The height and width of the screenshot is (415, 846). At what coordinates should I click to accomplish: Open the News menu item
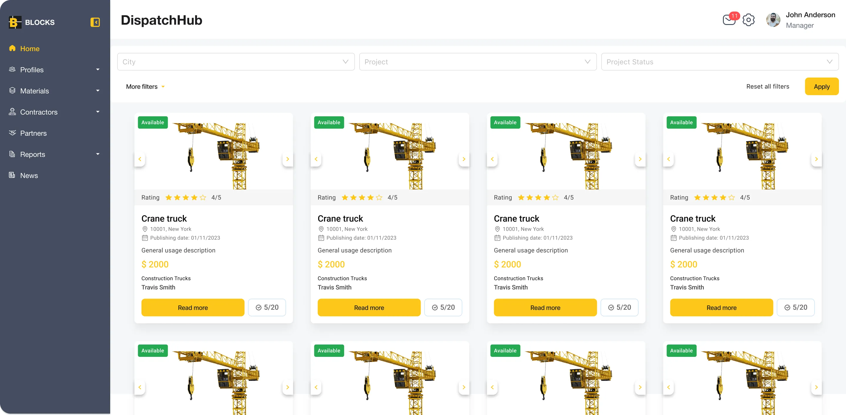pos(29,176)
